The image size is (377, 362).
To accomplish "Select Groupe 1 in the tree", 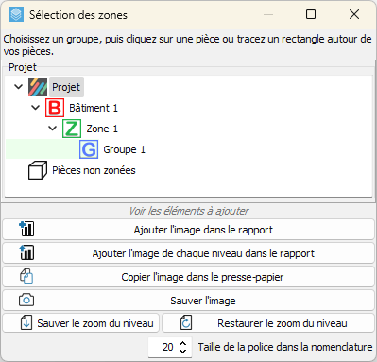I will tap(125, 149).
